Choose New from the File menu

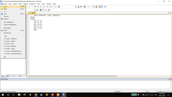coord(13,6)
